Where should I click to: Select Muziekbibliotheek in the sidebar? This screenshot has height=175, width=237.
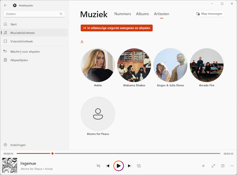[34, 33]
